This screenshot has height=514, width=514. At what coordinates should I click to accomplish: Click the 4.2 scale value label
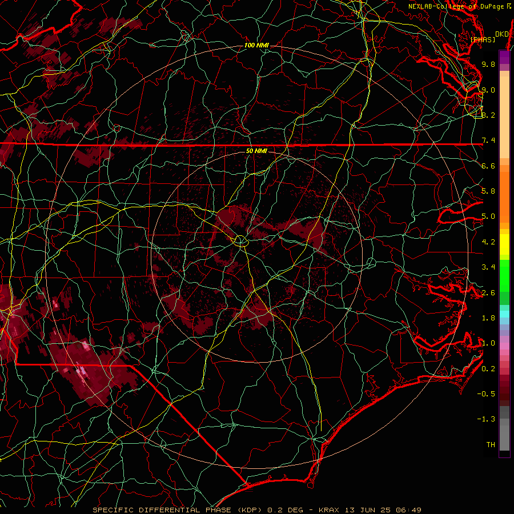coord(488,242)
